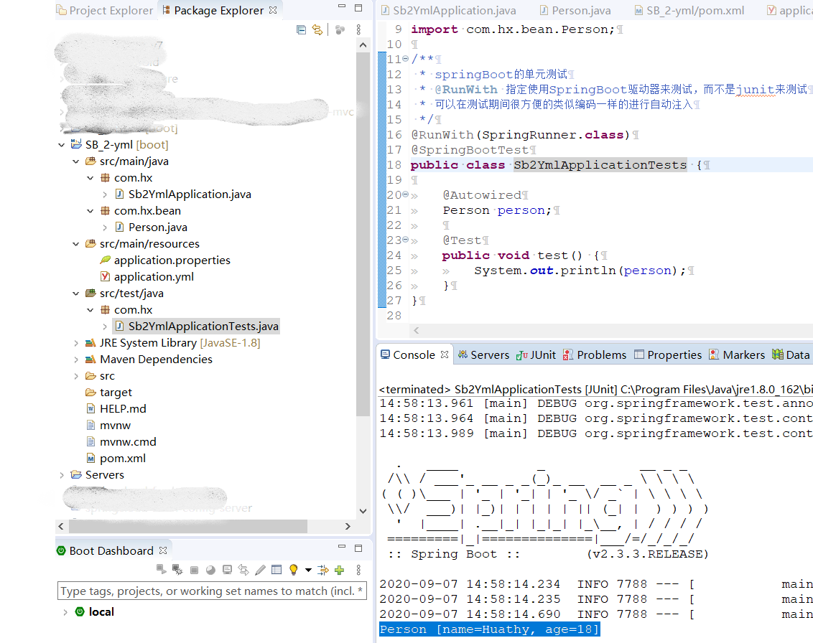Click Sb2YmlApplicationTests class name in editor
The width and height of the screenshot is (813, 643).
pos(600,165)
